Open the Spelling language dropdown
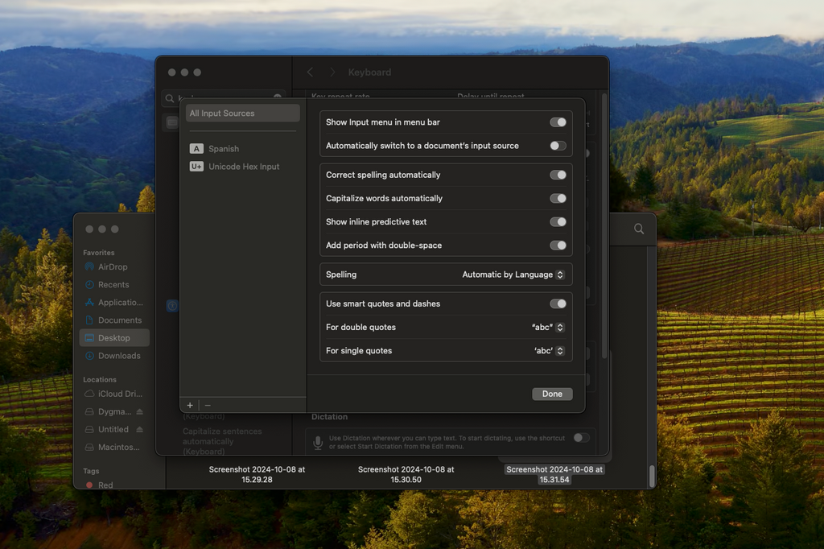Image resolution: width=824 pixels, height=549 pixels. [x=513, y=274]
